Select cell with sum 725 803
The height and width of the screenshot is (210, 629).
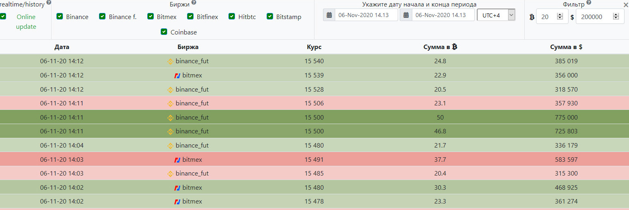click(x=566, y=131)
